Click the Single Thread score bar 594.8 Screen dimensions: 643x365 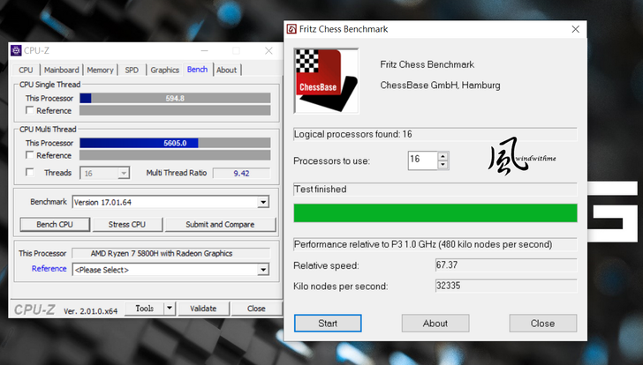tap(175, 98)
